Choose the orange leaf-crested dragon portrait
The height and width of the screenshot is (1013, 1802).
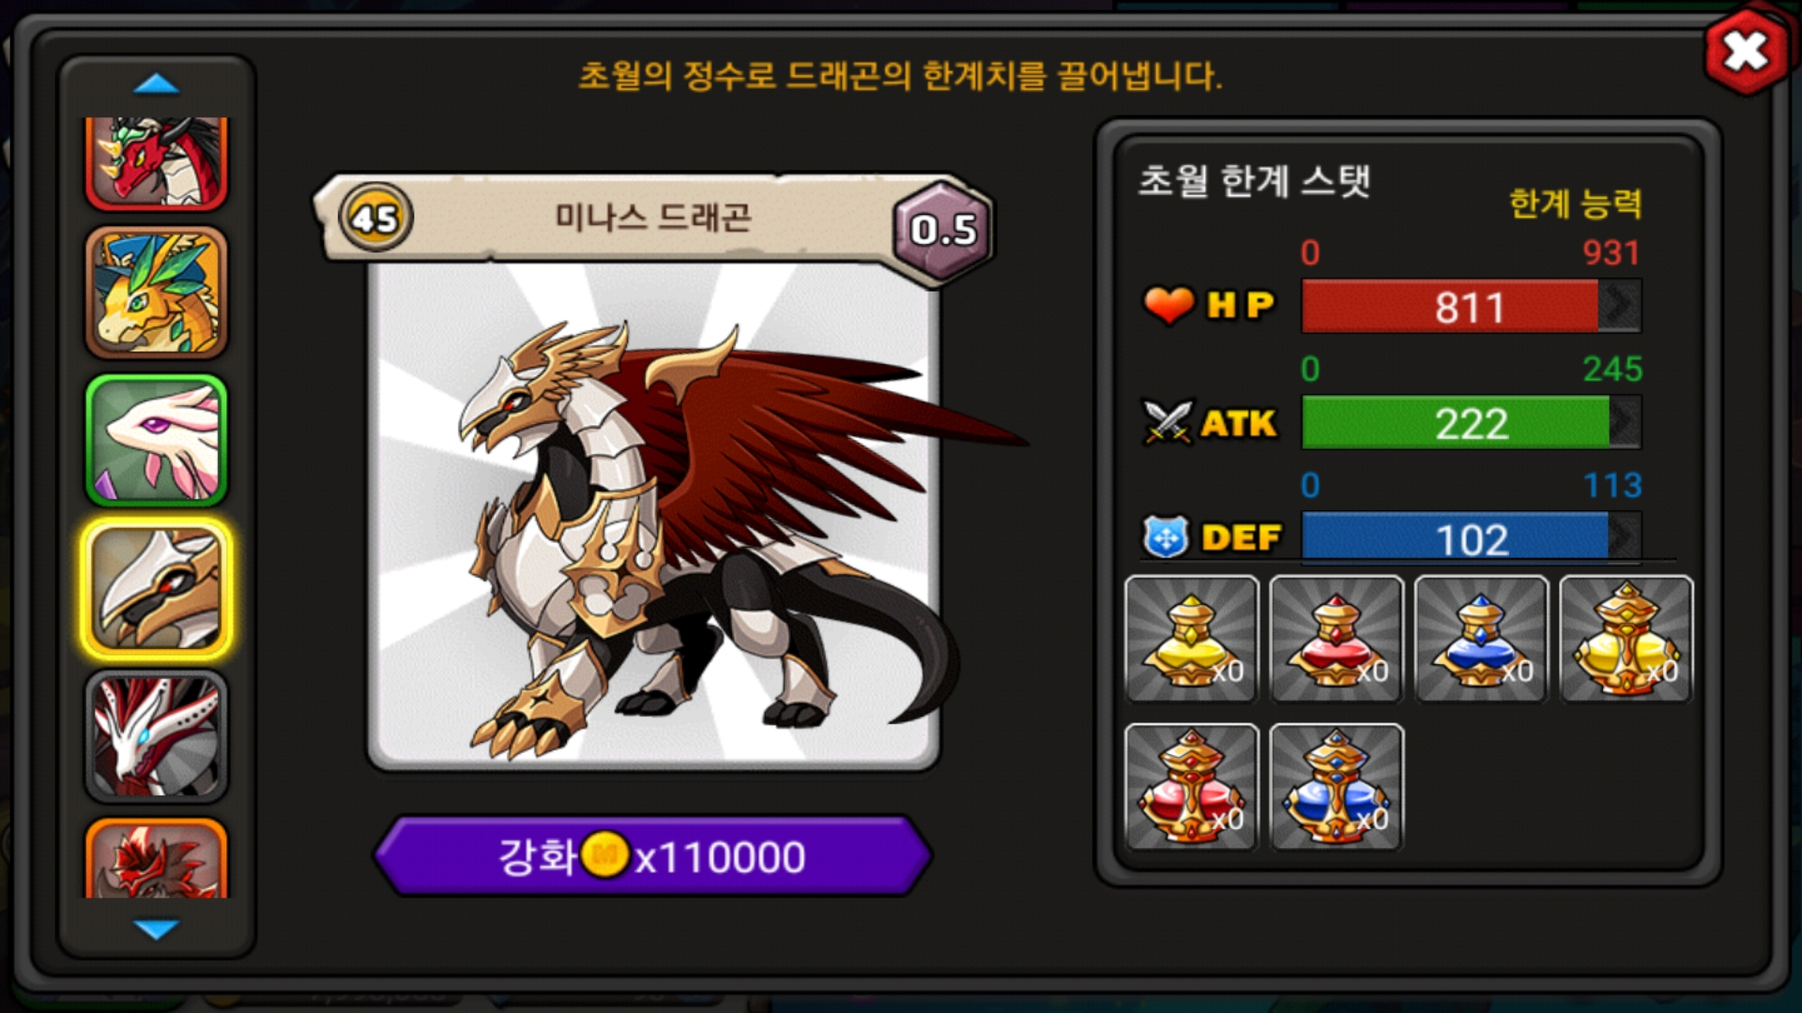pos(157,293)
